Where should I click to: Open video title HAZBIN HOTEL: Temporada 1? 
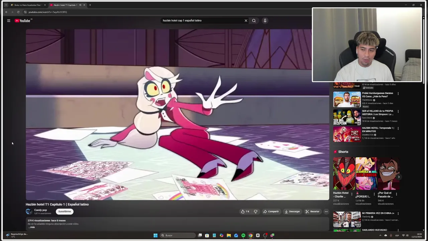[x=378, y=130]
